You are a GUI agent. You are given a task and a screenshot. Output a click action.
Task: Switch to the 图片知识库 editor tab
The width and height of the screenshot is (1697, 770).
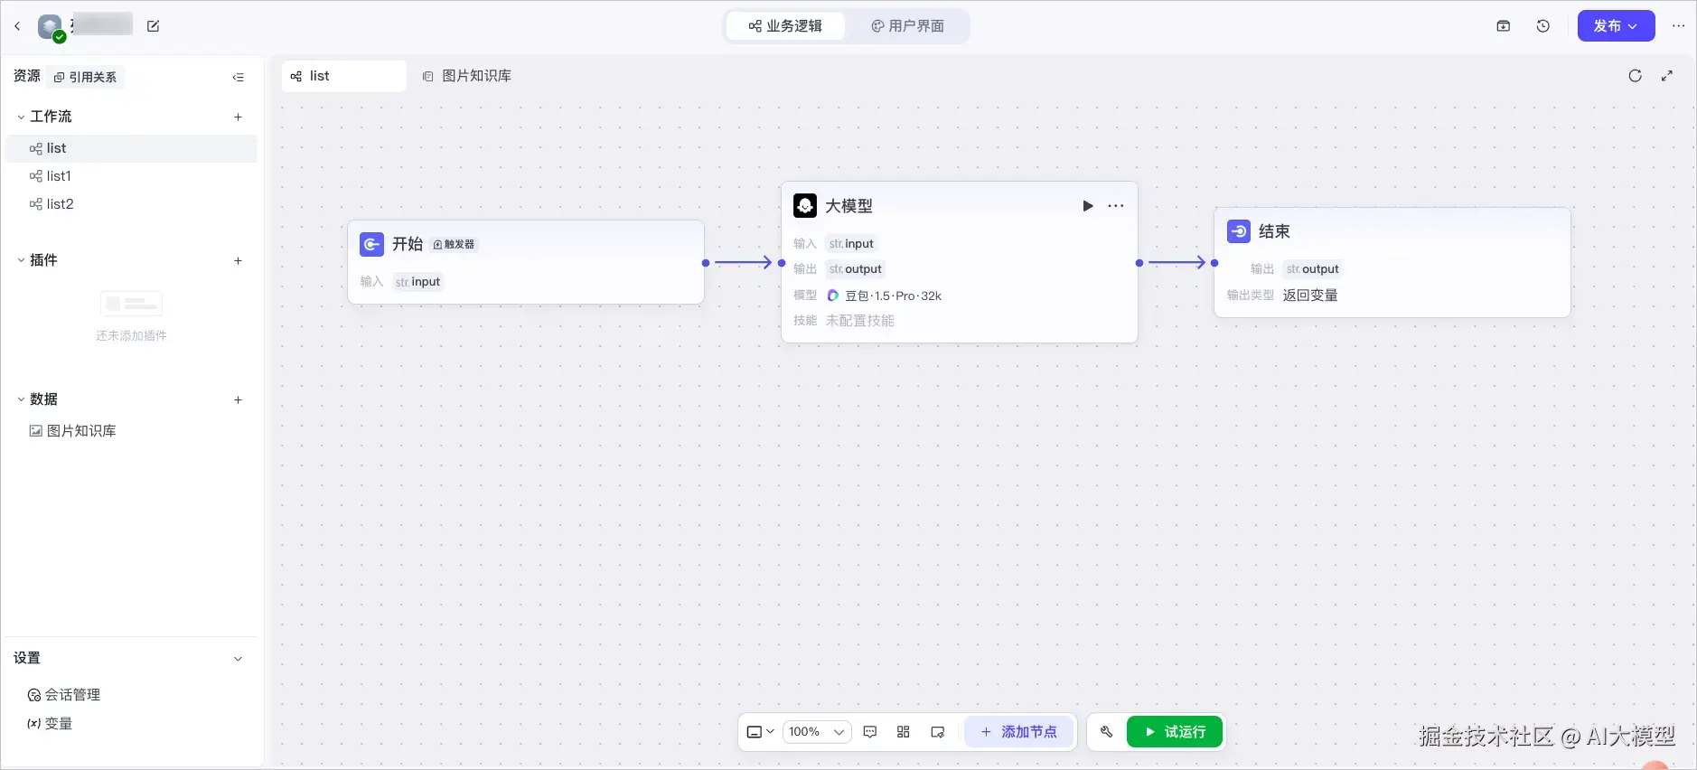pyautogui.click(x=467, y=76)
